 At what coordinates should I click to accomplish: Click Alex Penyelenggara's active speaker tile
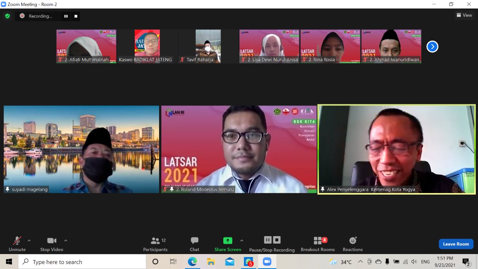click(x=396, y=149)
